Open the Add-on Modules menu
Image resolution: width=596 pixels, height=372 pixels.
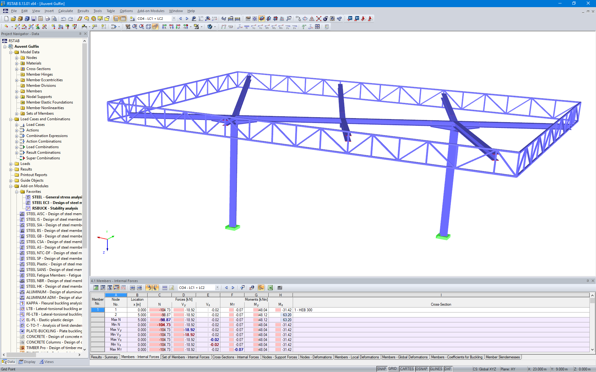(151, 11)
